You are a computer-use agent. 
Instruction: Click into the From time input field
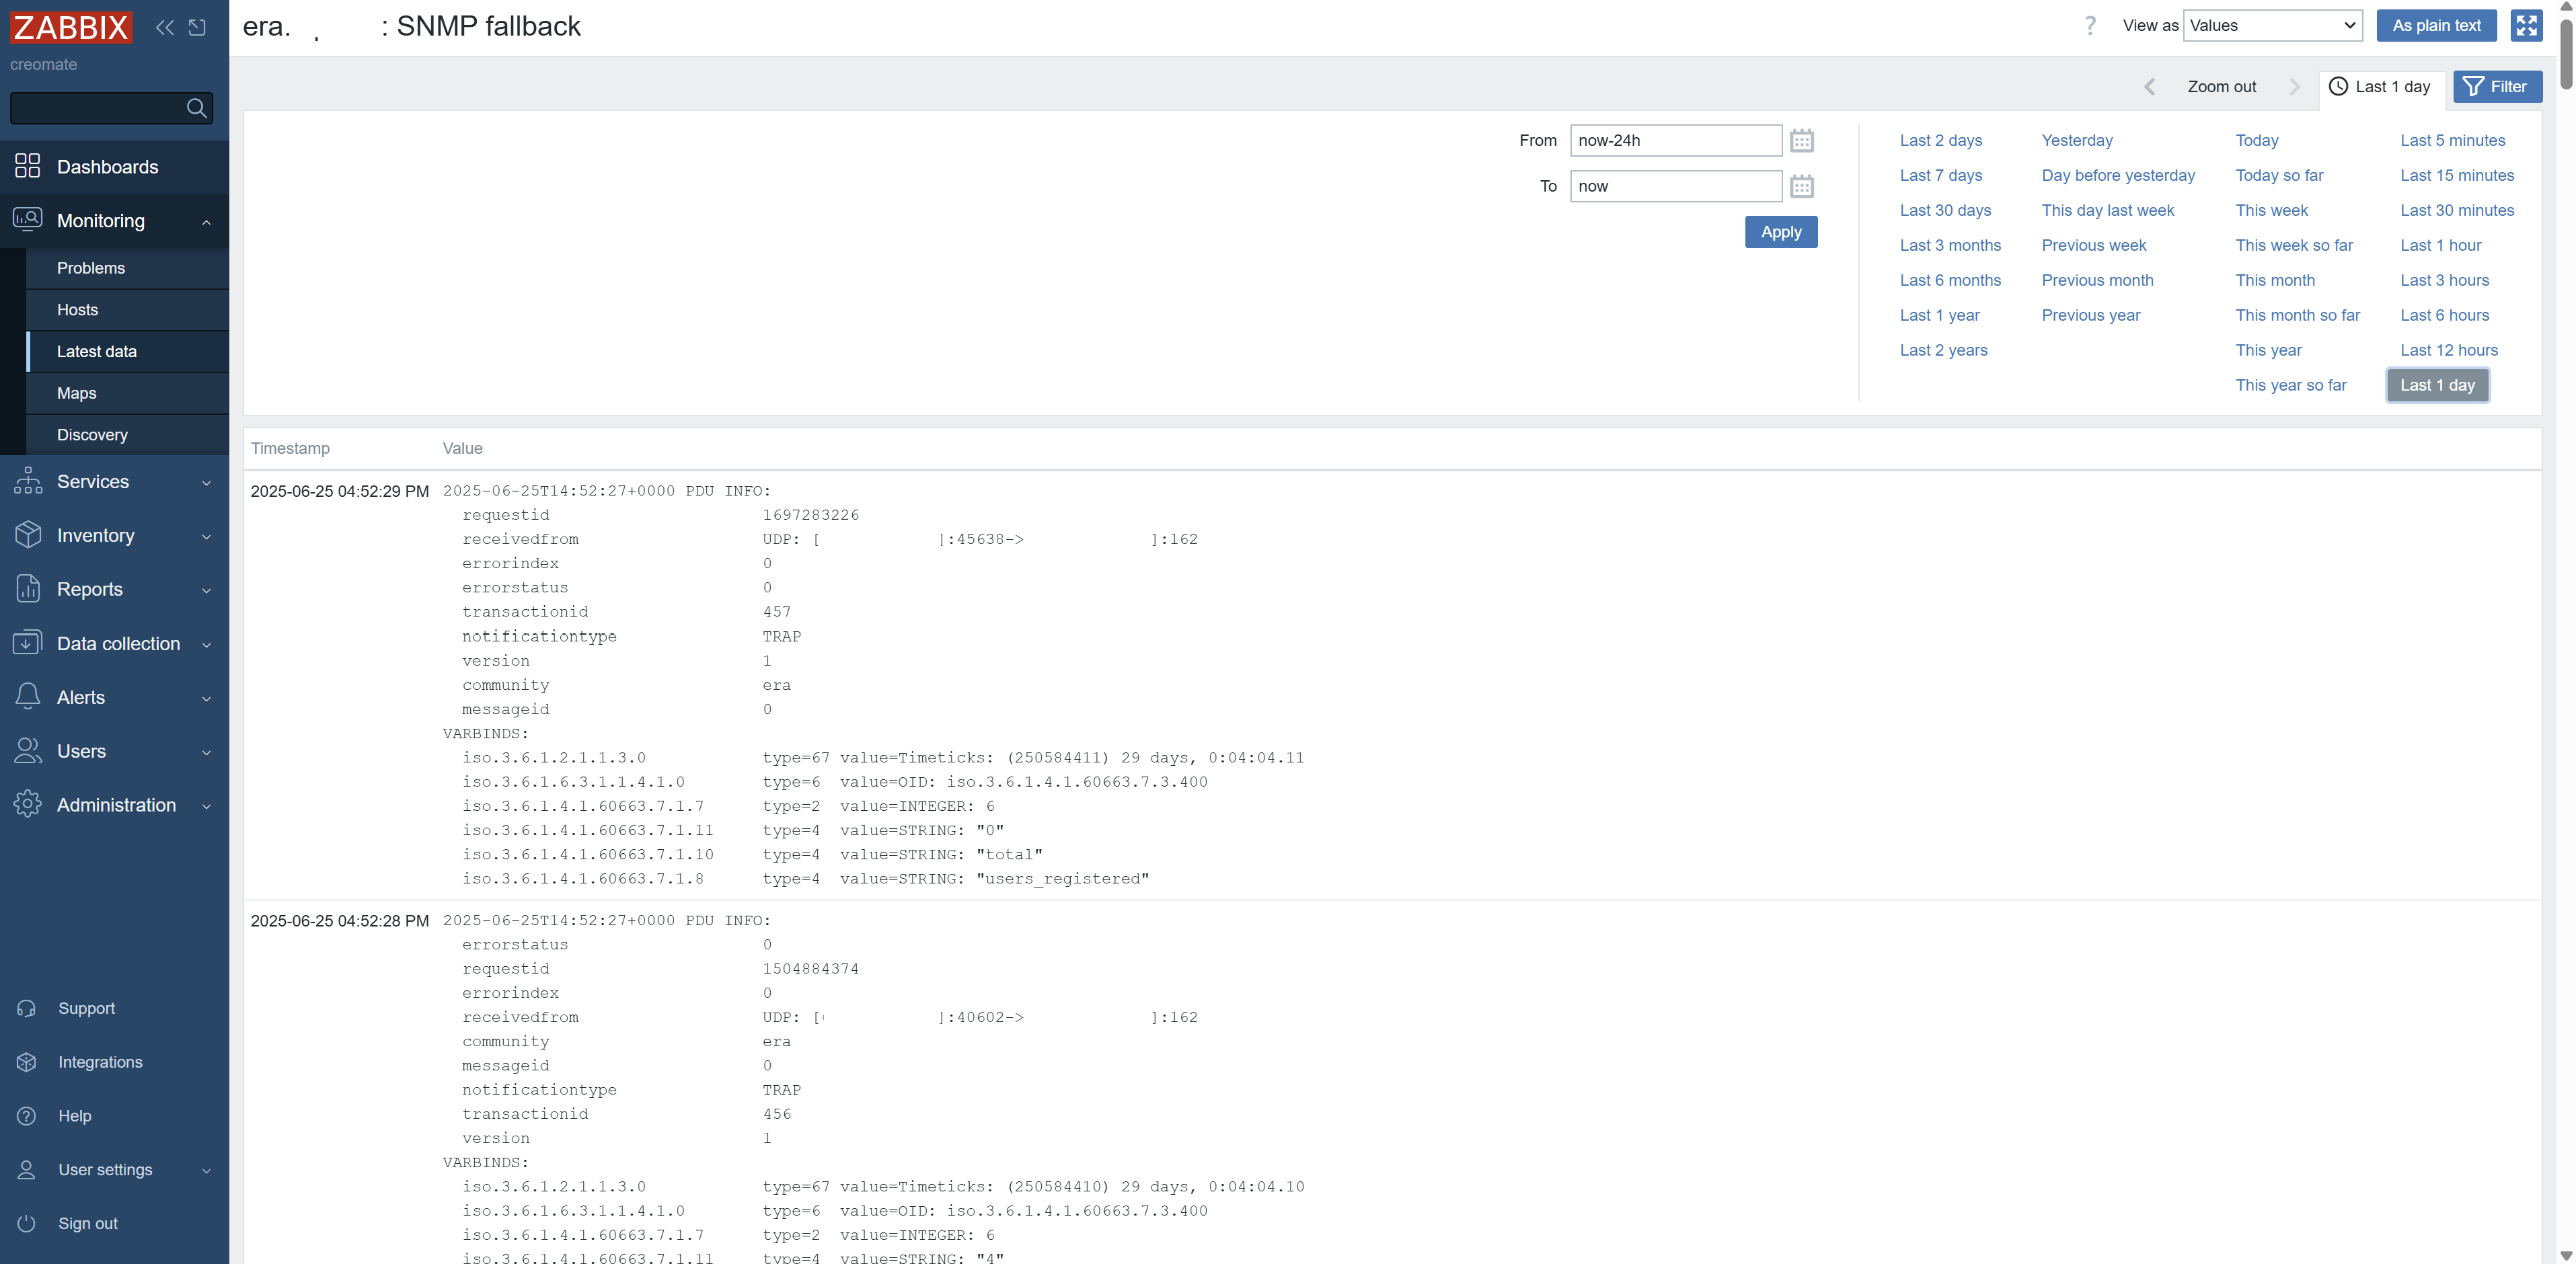click(1674, 141)
